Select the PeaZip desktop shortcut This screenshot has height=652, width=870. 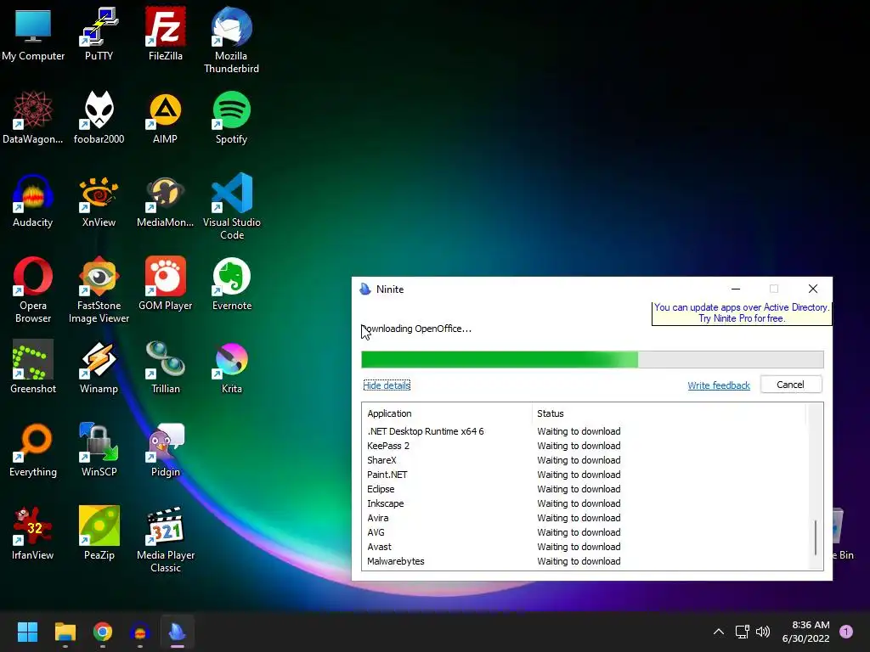(x=99, y=533)
